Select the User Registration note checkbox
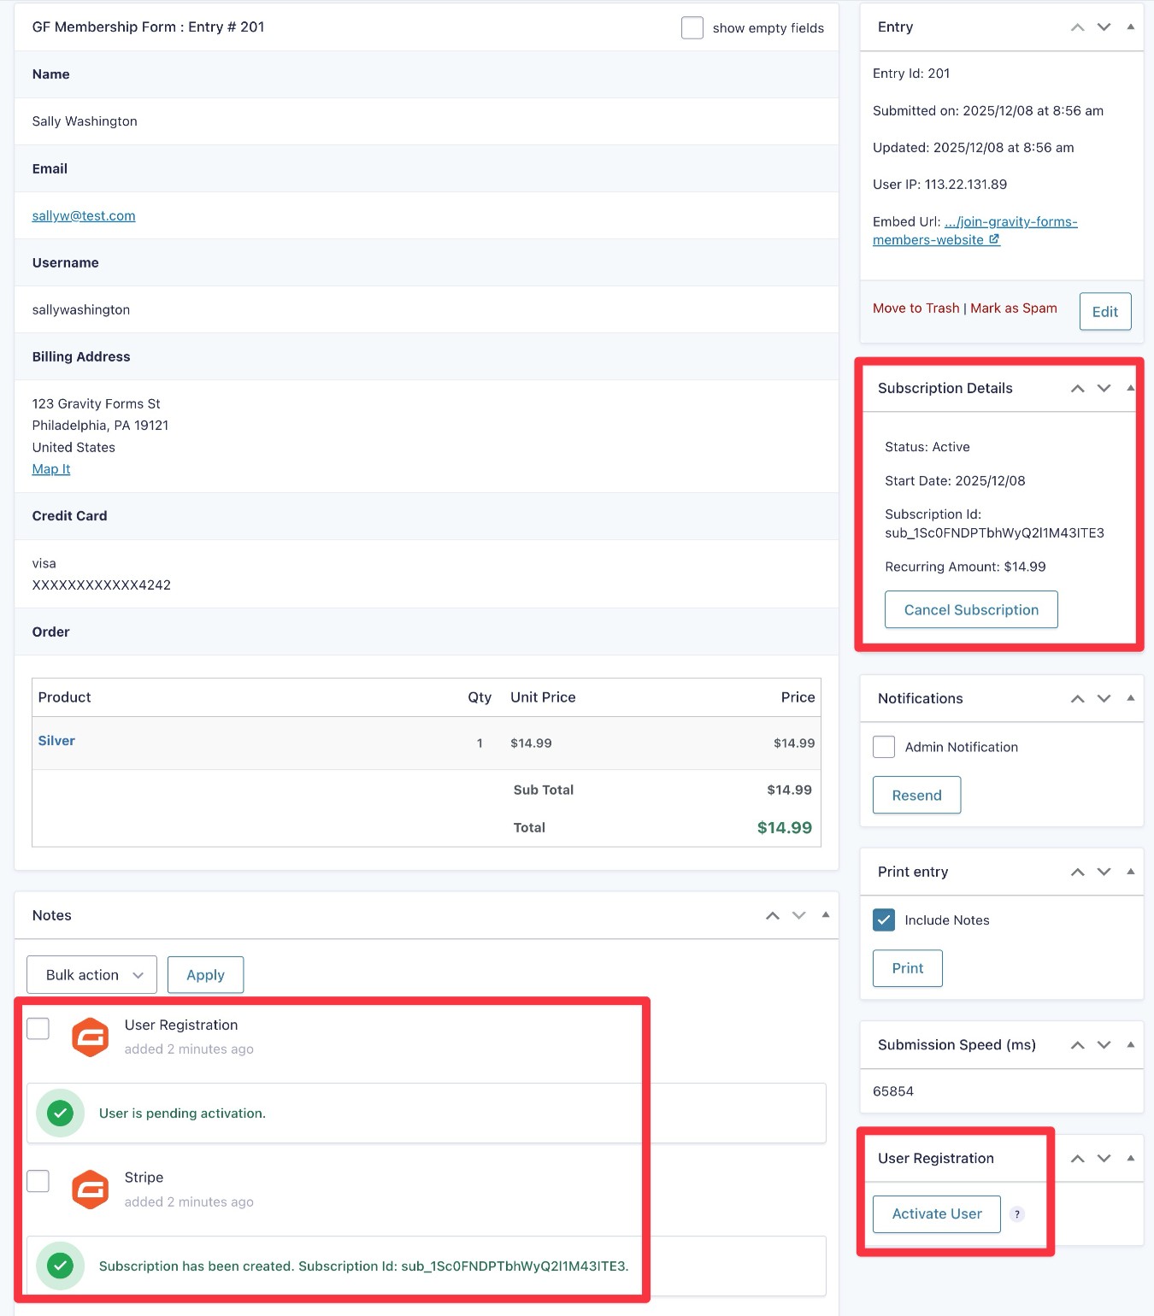1154x1316 pixels. click(38, 1029)
